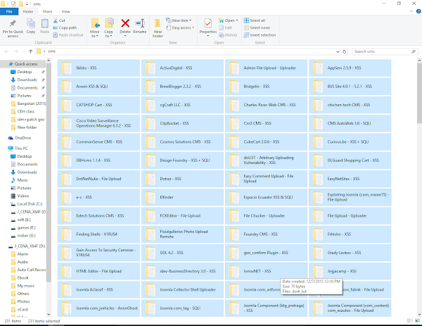Select FCKEditor - File Upload folder
This screenshot has height=326, width=422.
point(182,215)
